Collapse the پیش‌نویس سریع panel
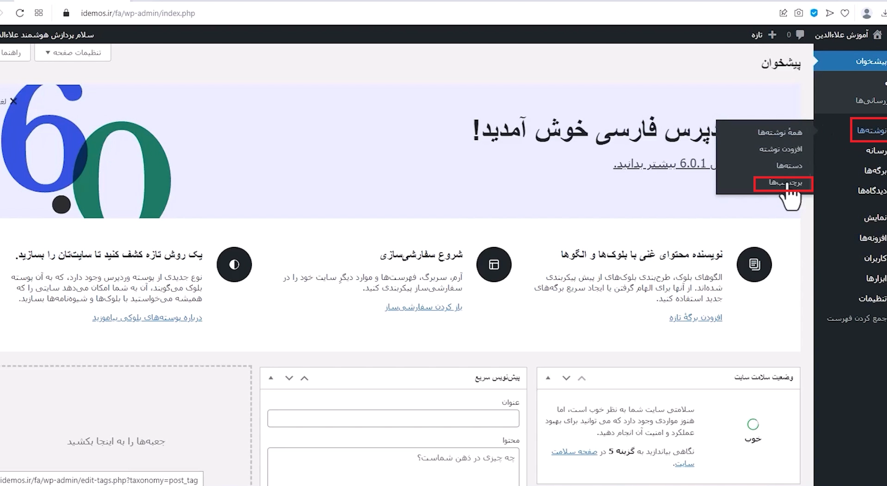This screenshot has width=887, height=486. click(x=271, y=378)
